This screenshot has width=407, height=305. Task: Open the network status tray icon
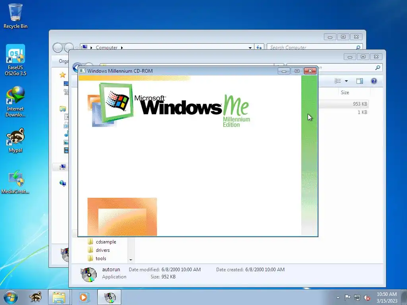coord(357,297)
